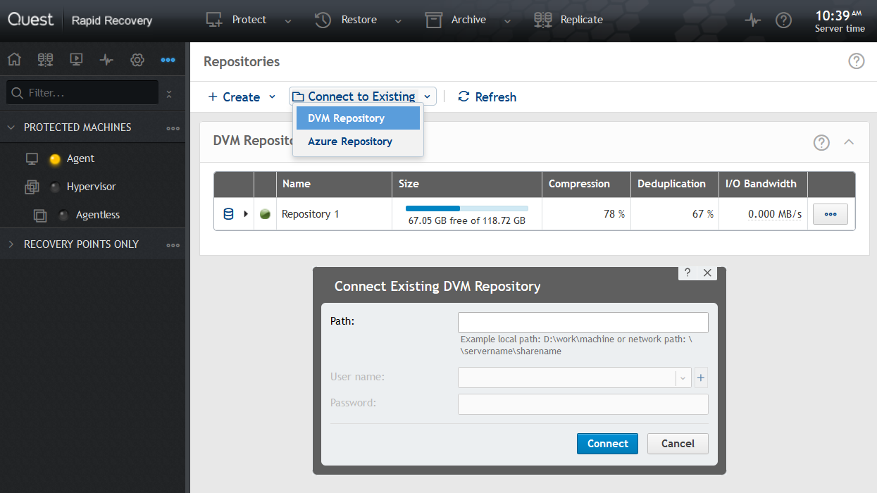Viewport: 877px width, 493px height.
Task: Click the Archive box icon in top bar
Action: click(x=433, y=20)
